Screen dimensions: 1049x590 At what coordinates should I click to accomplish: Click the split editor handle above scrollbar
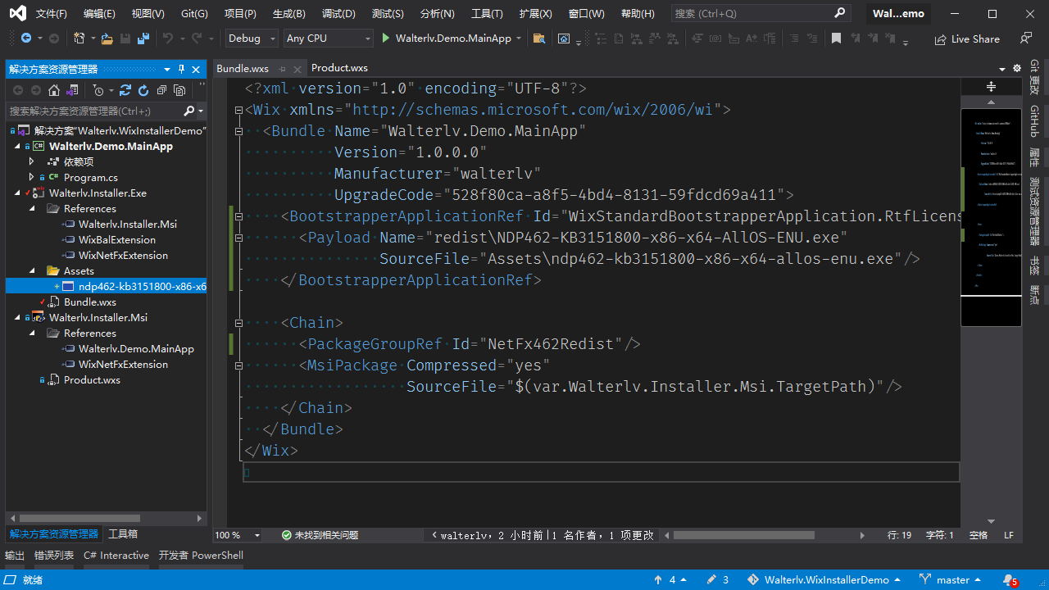click(x=991, y=87)
